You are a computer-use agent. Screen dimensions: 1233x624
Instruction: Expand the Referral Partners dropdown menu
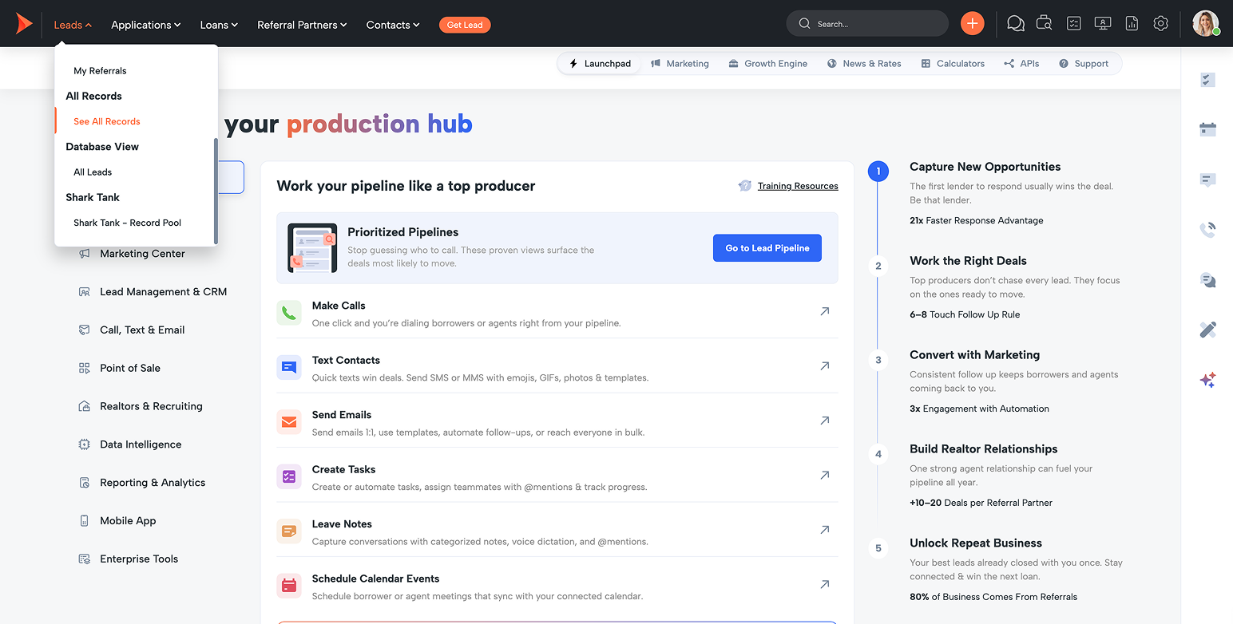coord(302,25)
